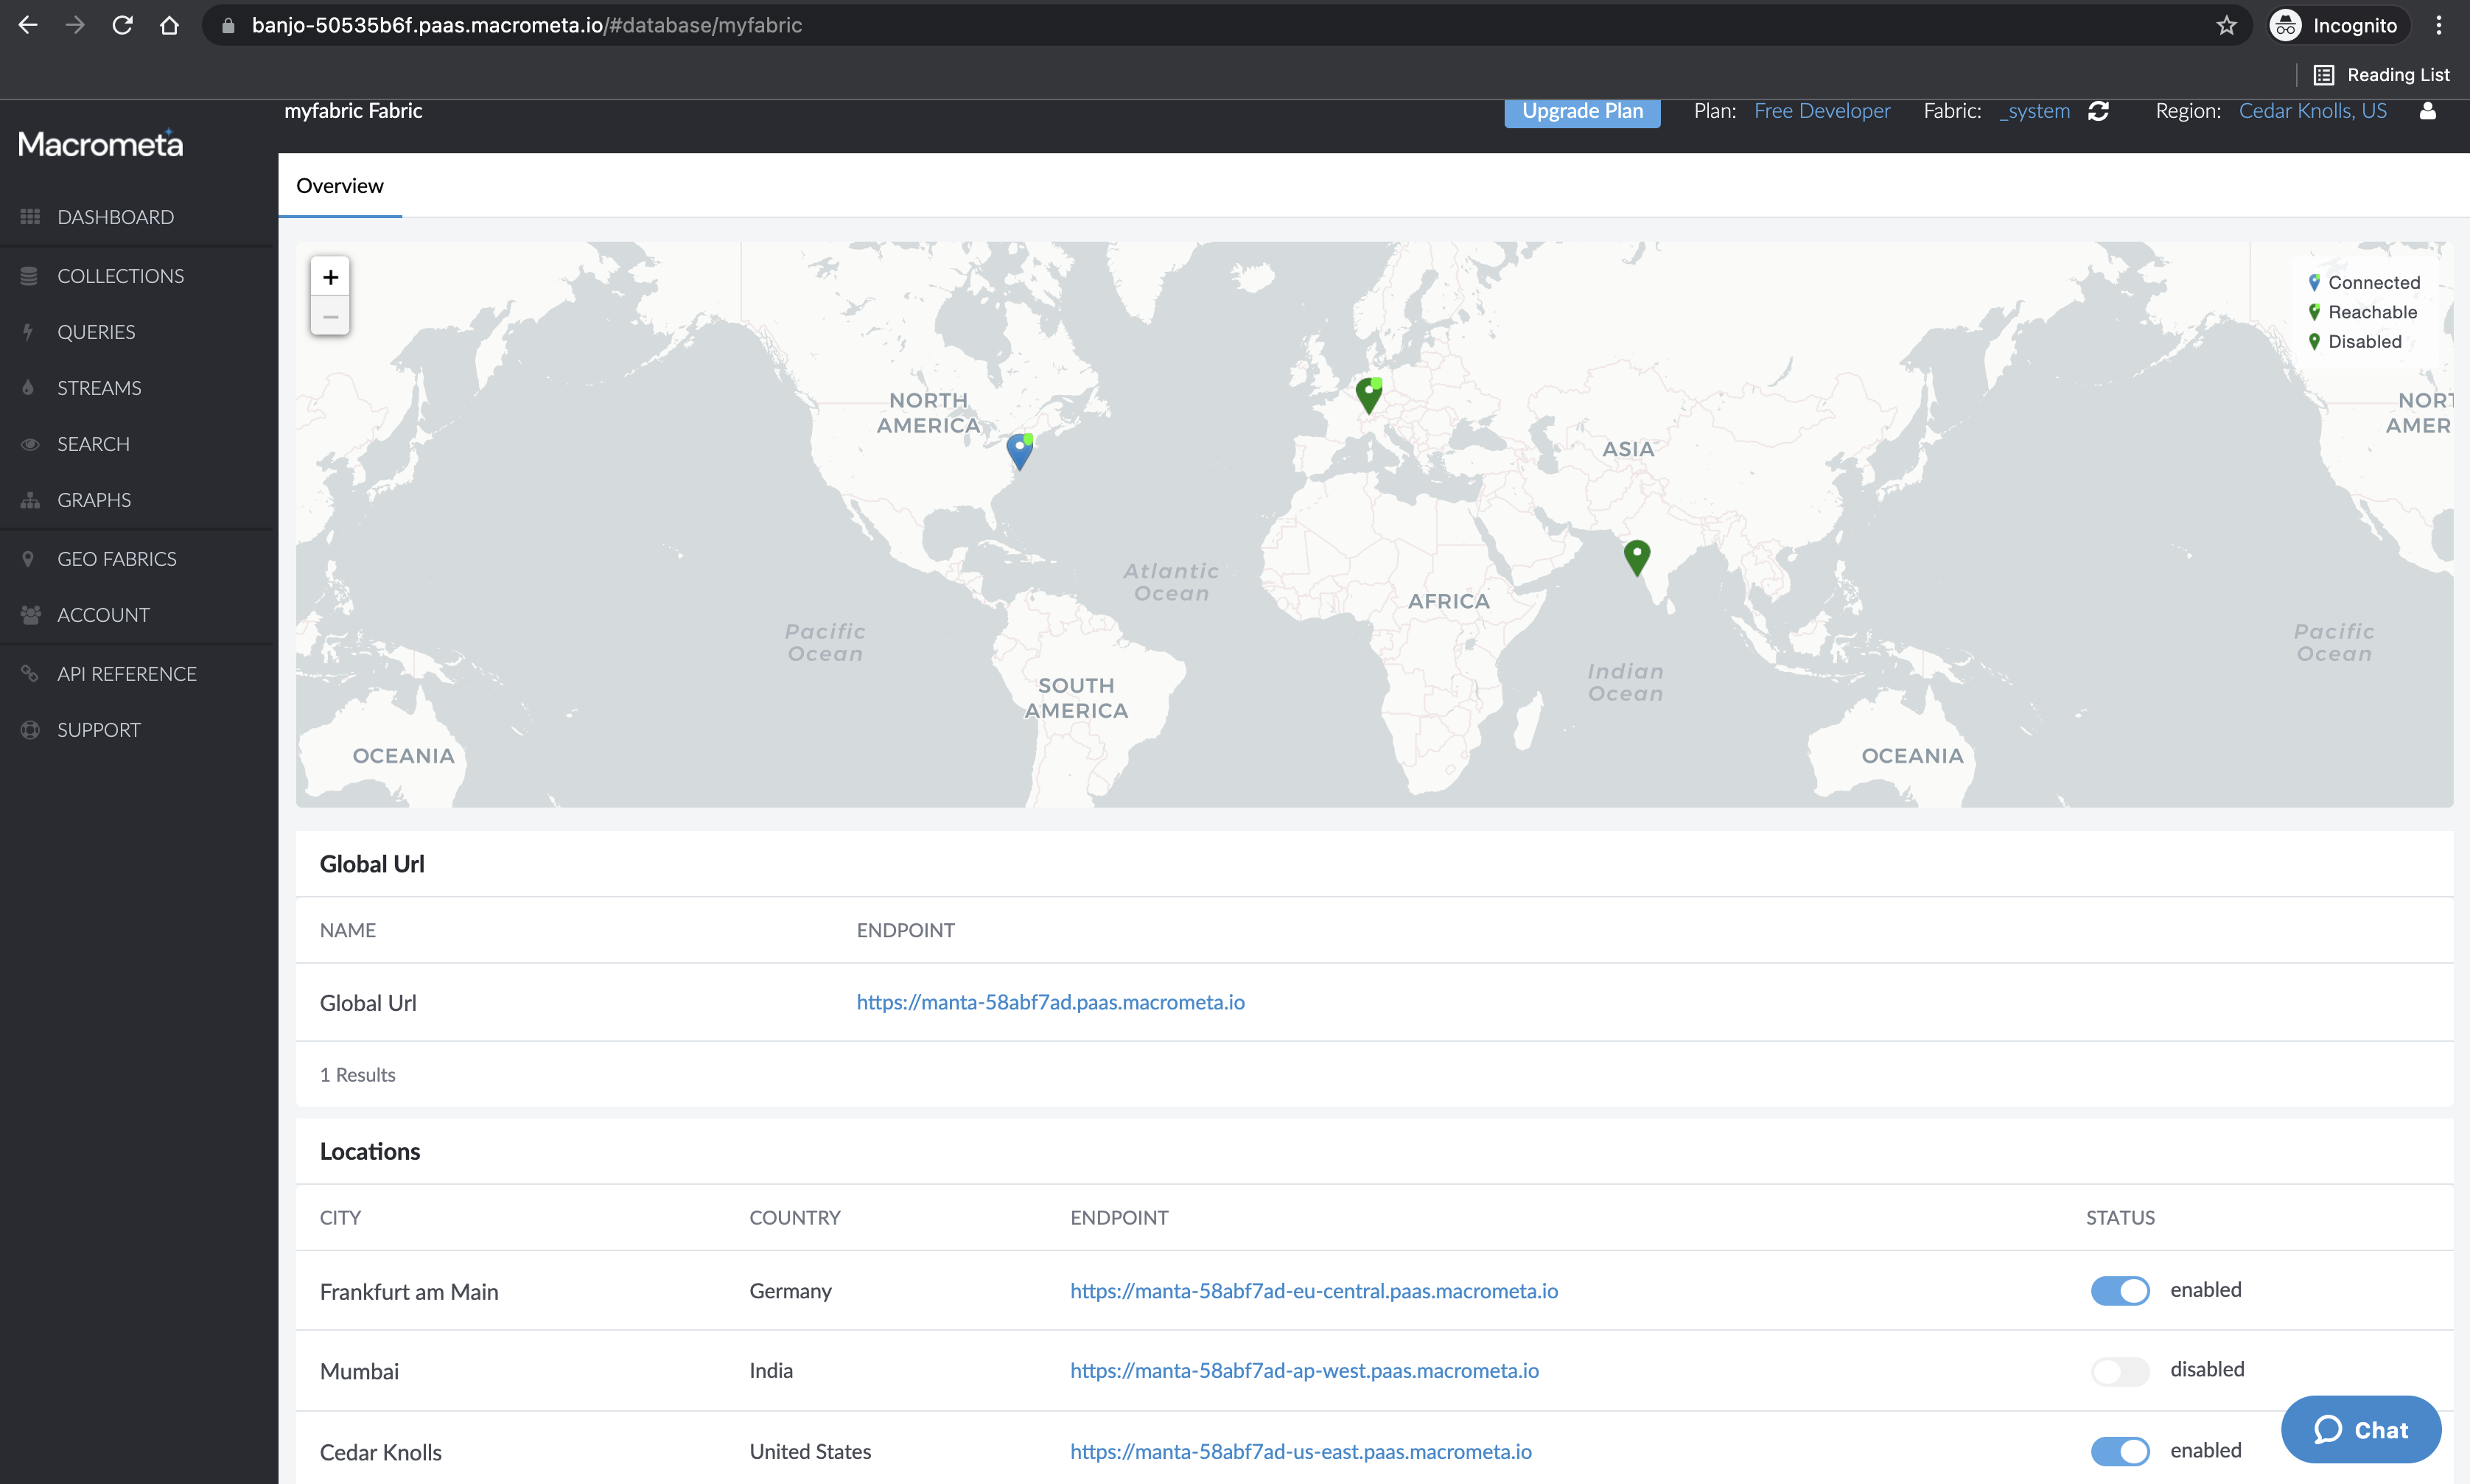Open the Streams droplet icon
This screenshot has width=2470, height=1484.
(28, 388)
